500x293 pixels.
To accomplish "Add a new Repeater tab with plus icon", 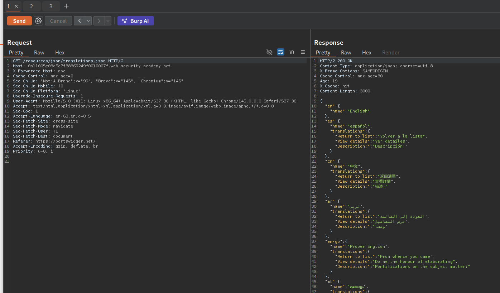I will (66, 6).
